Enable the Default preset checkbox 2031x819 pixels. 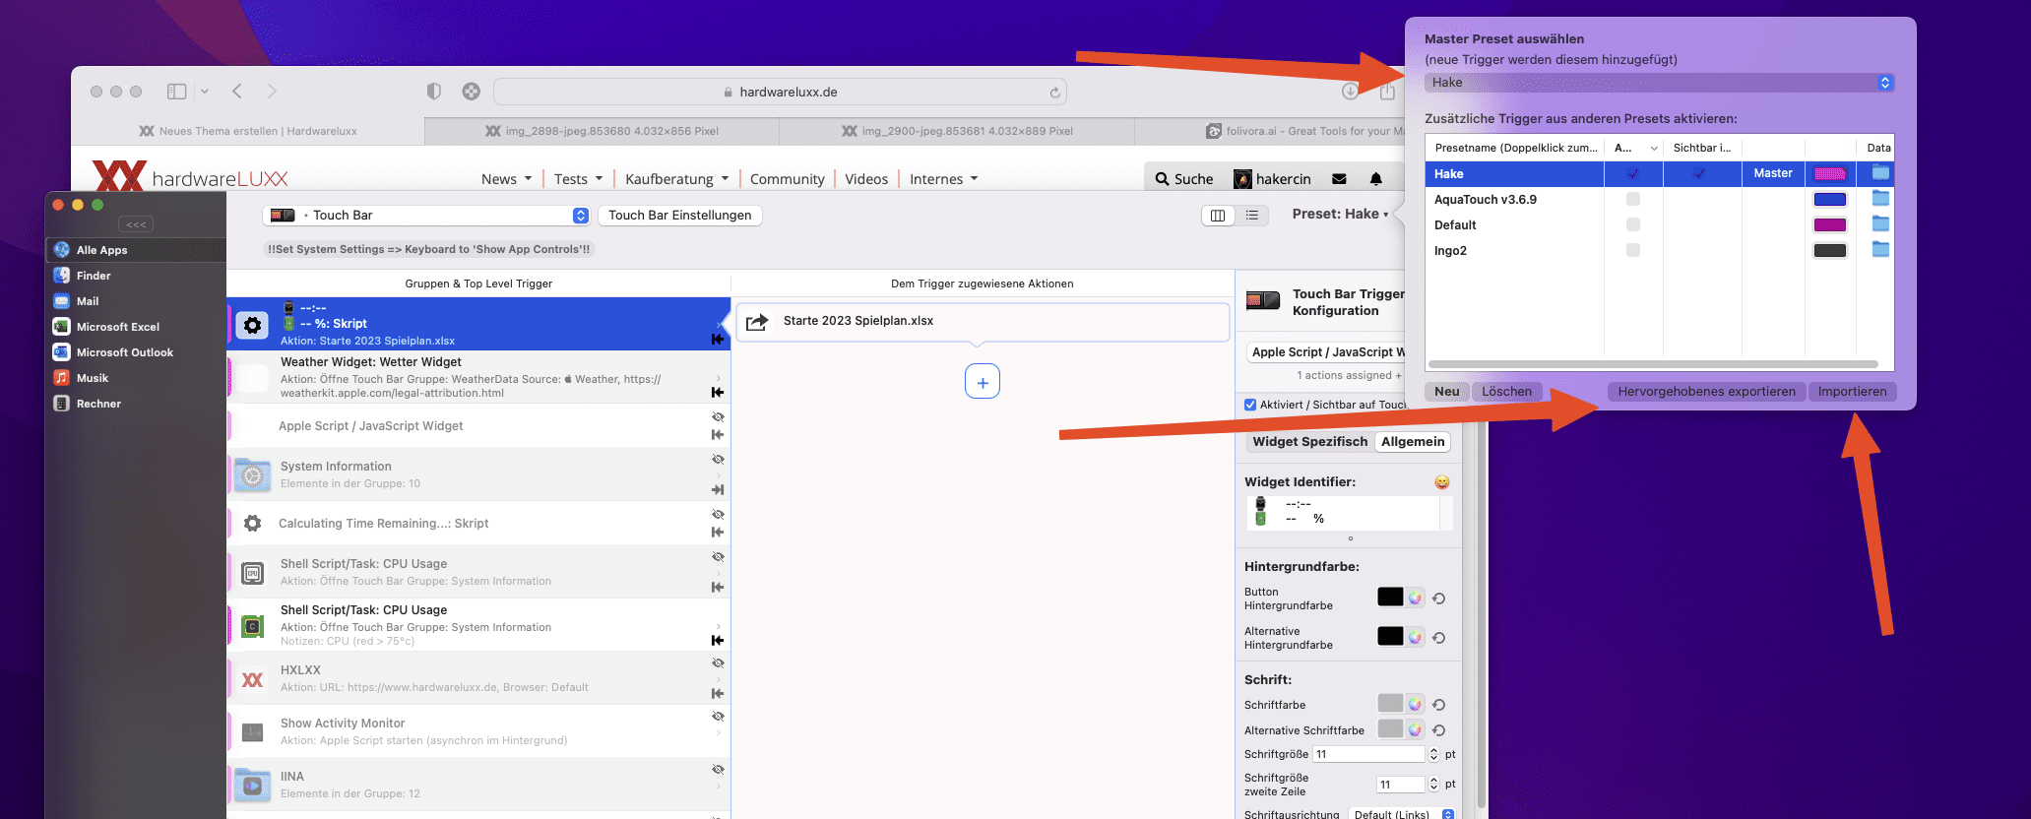pos(1633,224)
